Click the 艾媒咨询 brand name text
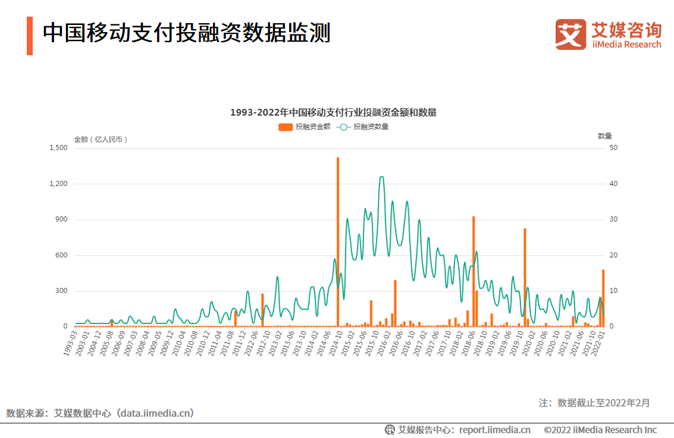 [626, 30]
